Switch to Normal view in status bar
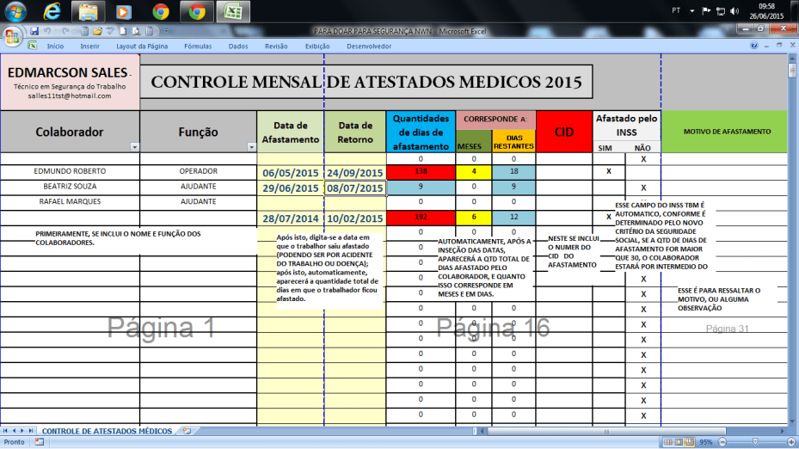This screenshot has width=799, height=449. point(668,442)
